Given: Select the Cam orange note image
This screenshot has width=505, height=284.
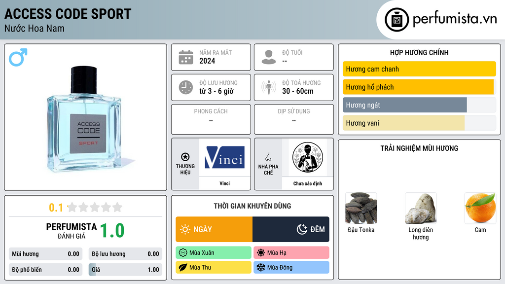Looking at the screenshot, I should point(480,209).
